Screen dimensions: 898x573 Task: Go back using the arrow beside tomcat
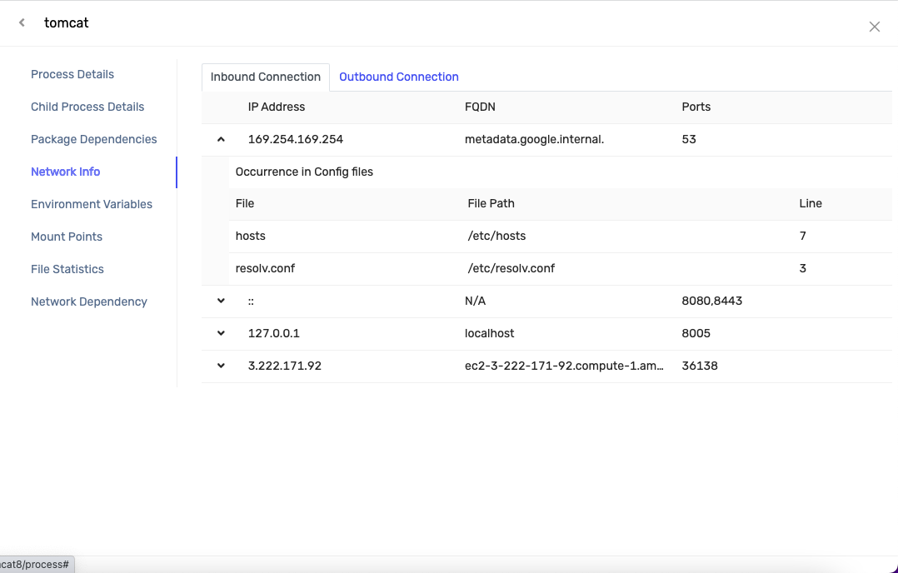click(22, 22)
